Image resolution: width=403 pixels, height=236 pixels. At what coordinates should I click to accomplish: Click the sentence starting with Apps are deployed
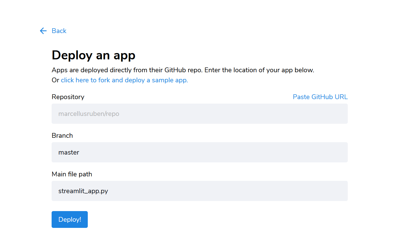[x=127, y=70]
